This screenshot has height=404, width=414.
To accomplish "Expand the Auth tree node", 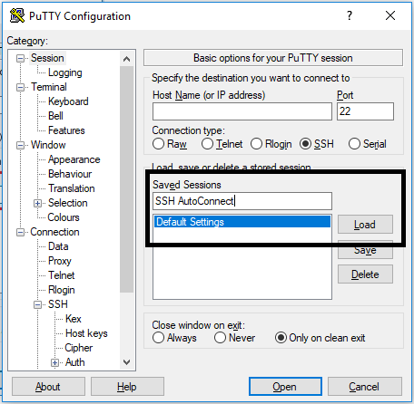I will click(54, 362).
